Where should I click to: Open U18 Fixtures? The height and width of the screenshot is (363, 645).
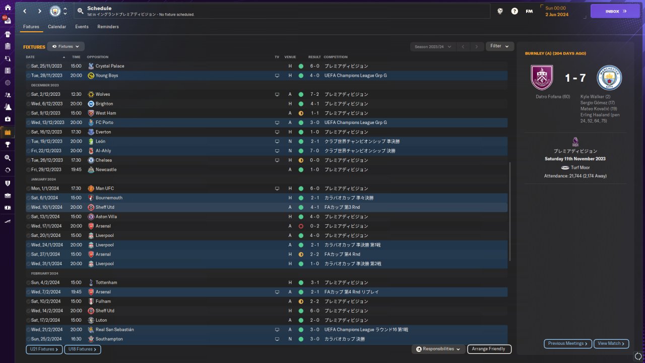(x=83, y=349)
